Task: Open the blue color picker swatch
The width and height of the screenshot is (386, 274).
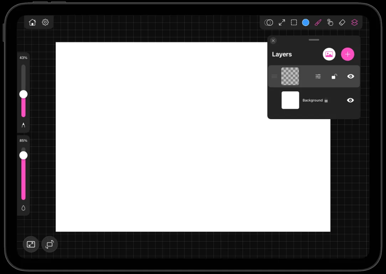Action: coord(305,23)
